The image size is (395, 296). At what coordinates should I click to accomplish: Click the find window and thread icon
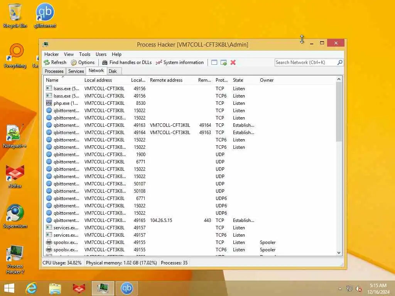pos(223,62)
